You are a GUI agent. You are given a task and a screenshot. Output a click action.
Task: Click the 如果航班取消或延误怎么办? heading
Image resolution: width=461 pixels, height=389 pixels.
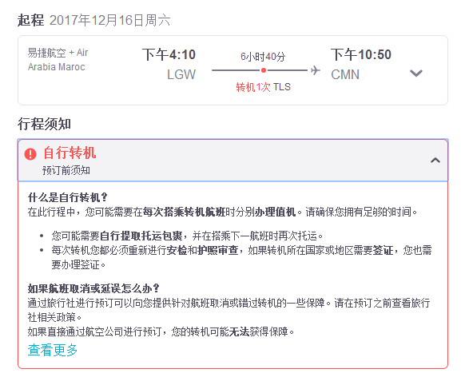coord(93,288)
